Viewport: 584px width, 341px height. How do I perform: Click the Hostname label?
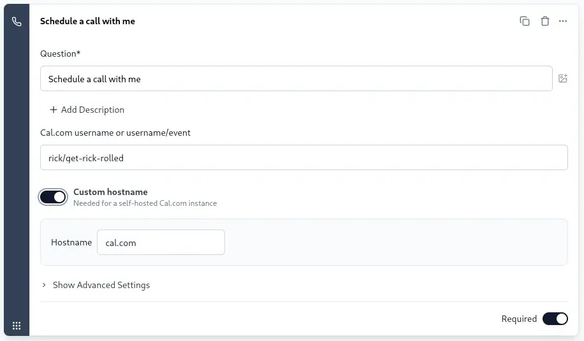point(71,242)
